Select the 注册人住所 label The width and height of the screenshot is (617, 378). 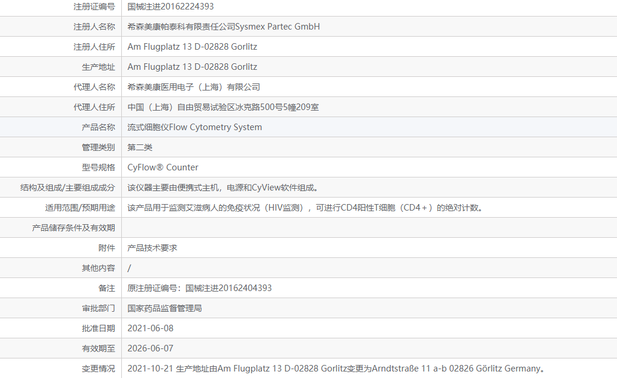click(94, 47)
